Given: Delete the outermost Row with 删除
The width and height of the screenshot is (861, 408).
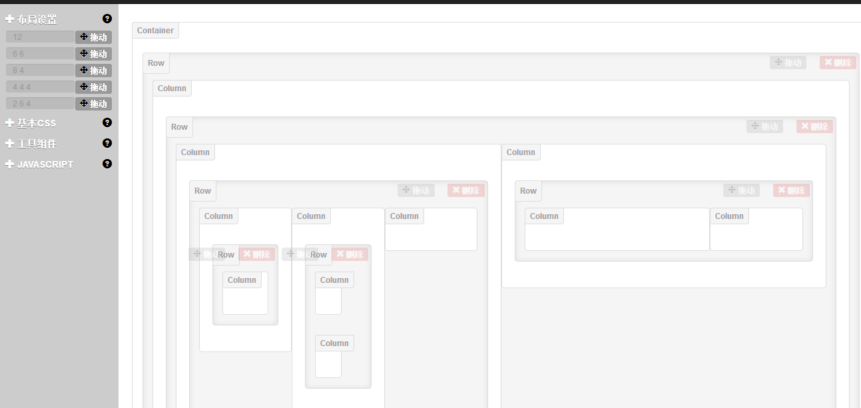Looking at the screenshot, I should coord(838,63).
